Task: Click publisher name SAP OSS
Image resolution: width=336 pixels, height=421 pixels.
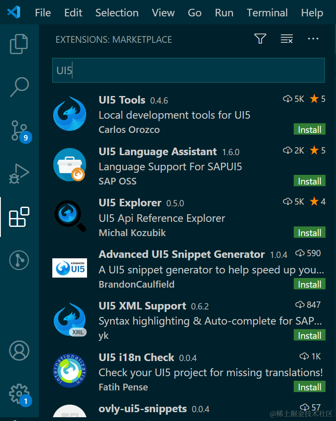Action: 118,181
